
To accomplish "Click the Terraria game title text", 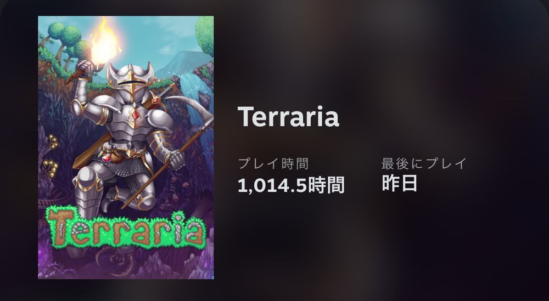I will tap(289, 117).
